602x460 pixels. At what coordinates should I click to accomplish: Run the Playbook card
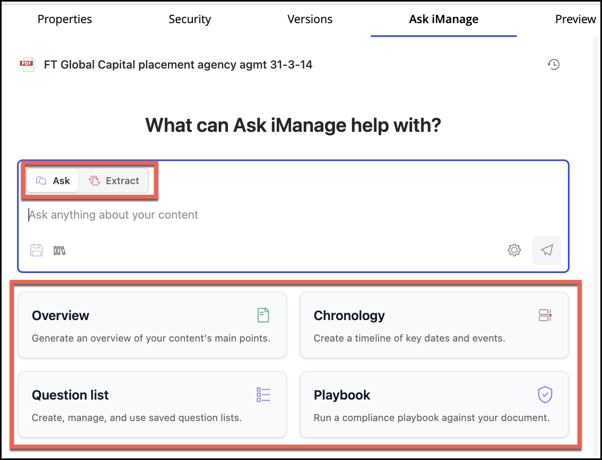pyautogui.click(x=434, y=404)
